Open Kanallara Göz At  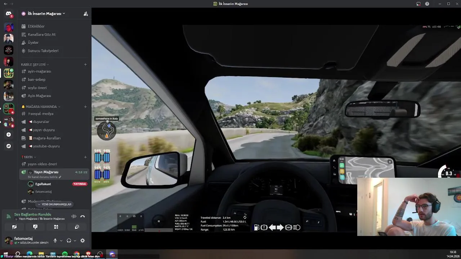click(x=55, y=35)
